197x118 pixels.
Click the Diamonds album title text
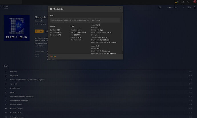tap(39, 21)
